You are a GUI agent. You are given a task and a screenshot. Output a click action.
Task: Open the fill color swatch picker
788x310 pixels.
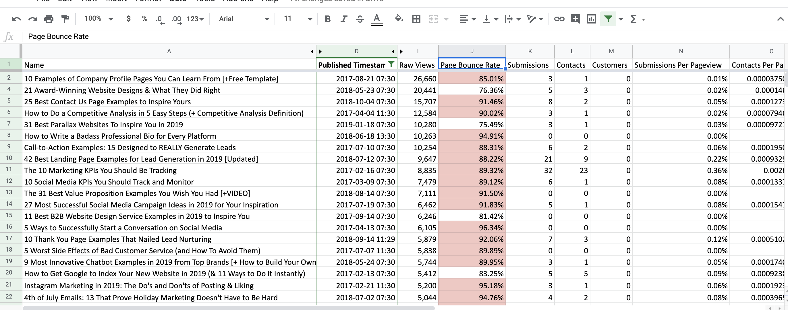(x=399, y=19)
